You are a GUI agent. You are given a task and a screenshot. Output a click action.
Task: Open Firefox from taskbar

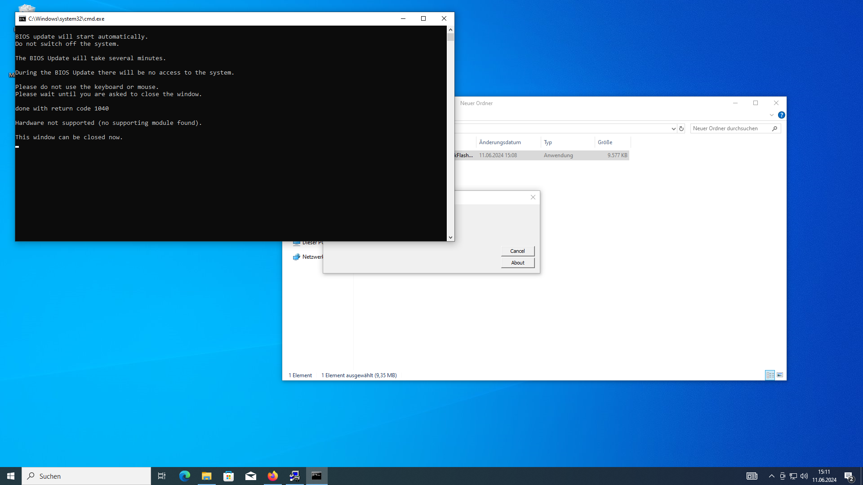pyautogui.click(x=273, y=476)
